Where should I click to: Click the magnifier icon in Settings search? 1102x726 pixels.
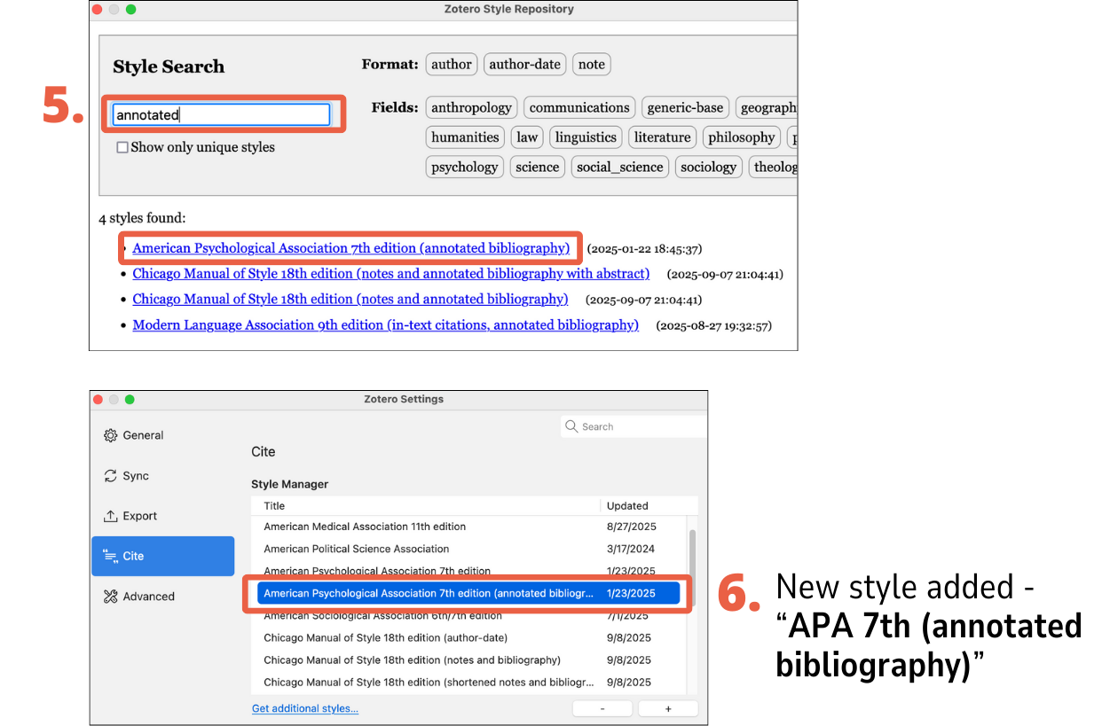pos(572,426)
